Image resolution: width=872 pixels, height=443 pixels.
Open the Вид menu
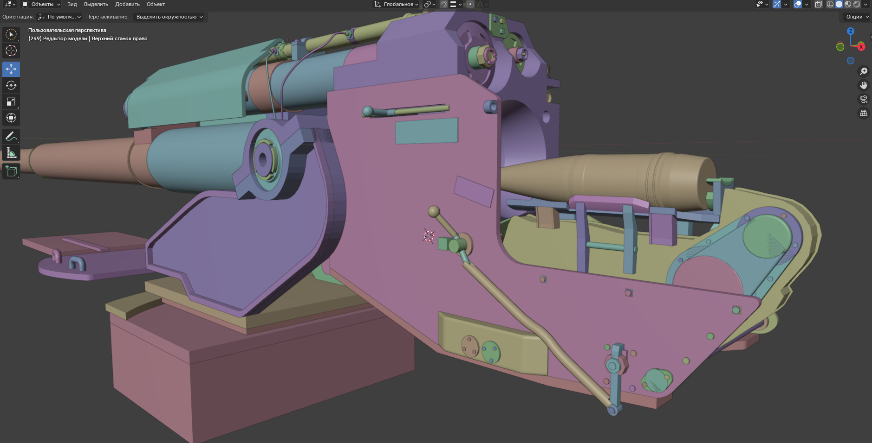point(72,4)
